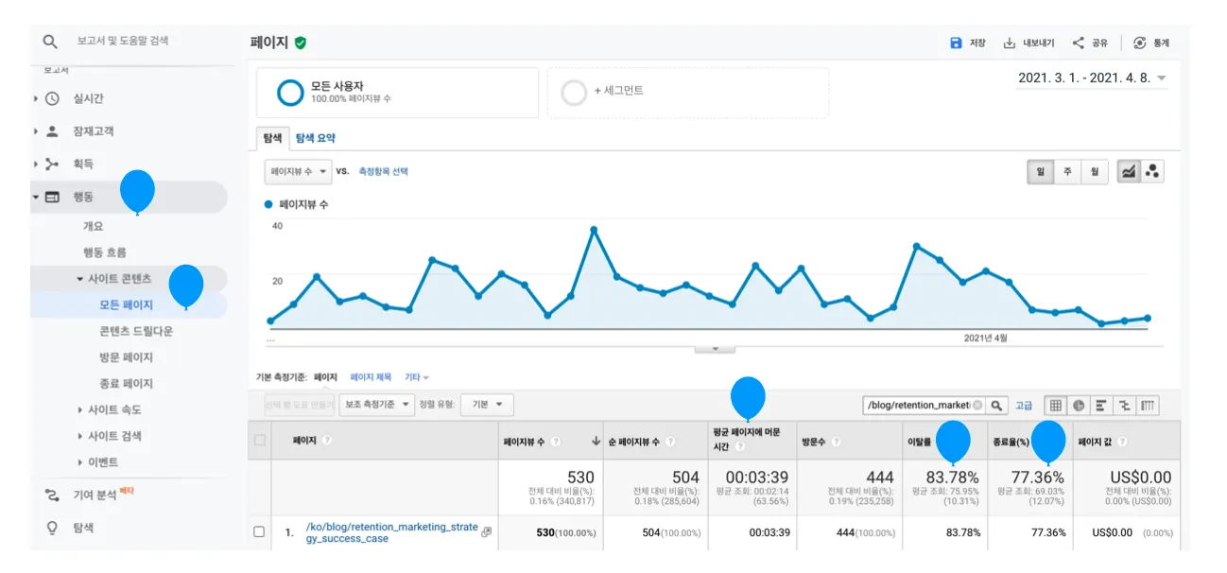The width and height of the screenshot is (1227, 573).
Task: Open 콘텐츠 드릴다운 report
Action: pos(136,331)
